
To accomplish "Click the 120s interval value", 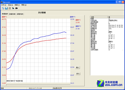I will point(110,28).
